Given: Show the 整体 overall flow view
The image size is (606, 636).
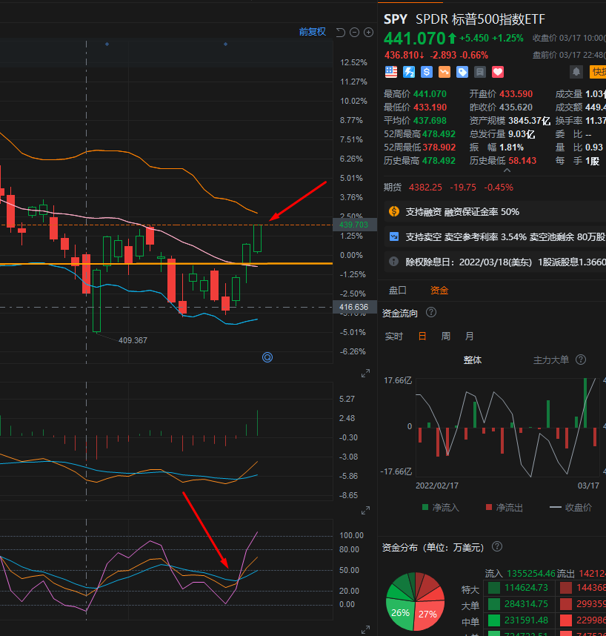Looking at the screenshot, I should click(x=472, y=360).
